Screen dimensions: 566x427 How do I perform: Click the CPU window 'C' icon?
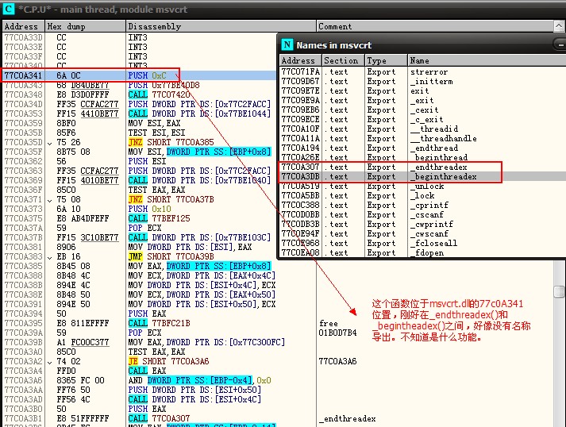[8, 9]
